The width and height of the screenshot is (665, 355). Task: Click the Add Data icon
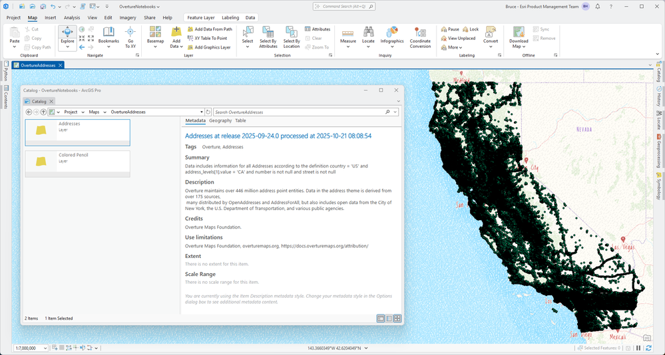coord(176,32)
